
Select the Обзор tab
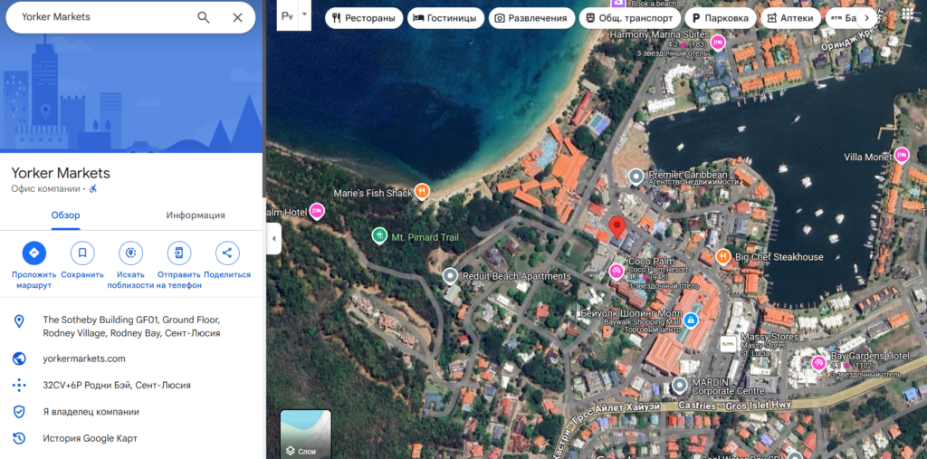(x=65, y=215)
